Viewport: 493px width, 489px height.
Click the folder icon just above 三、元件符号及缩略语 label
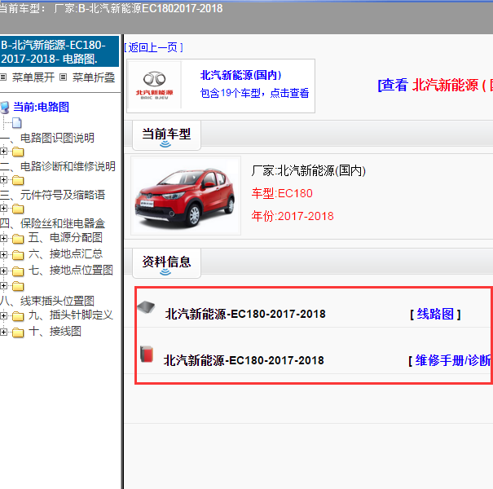[x=18, y=180]
